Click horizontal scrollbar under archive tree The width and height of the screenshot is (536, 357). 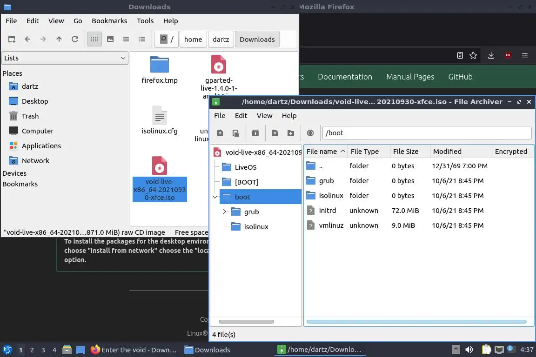[x=246, y=322]
